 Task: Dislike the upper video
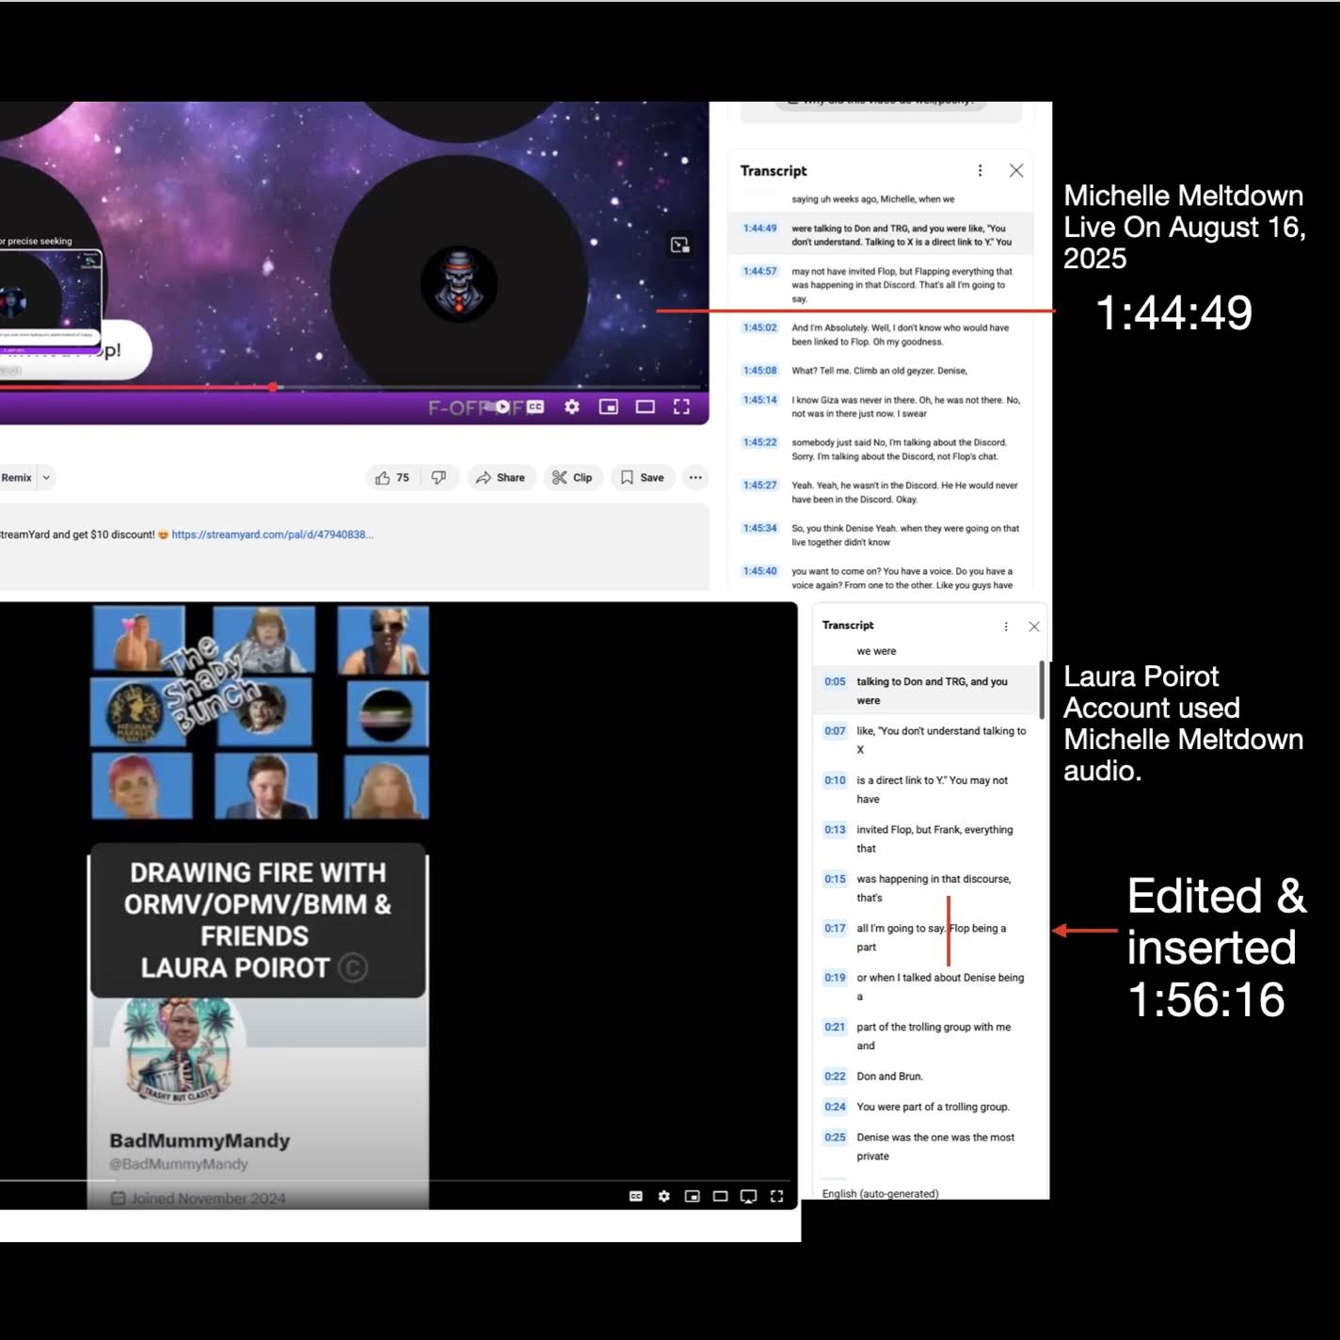(439, 478)
